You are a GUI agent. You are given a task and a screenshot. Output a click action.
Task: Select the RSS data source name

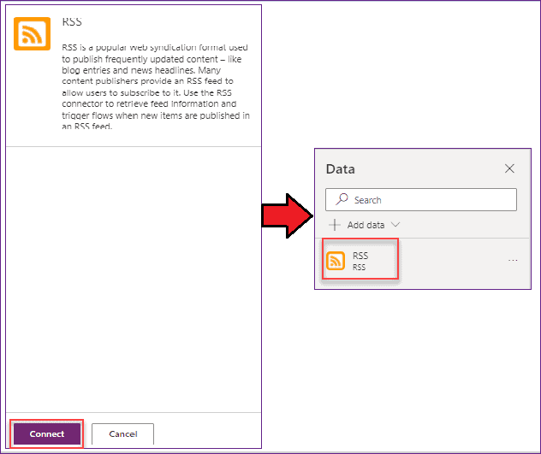tap(360, 256)
